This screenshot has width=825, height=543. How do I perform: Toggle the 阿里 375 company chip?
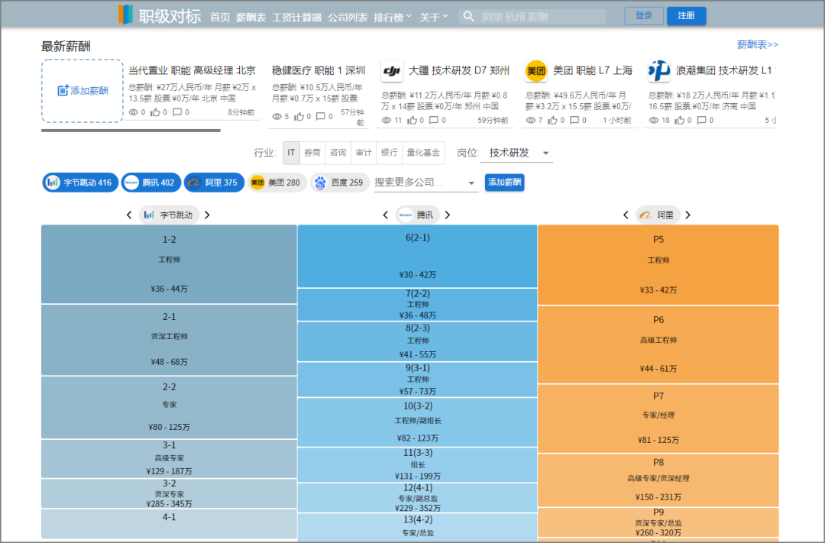point(214,183)
